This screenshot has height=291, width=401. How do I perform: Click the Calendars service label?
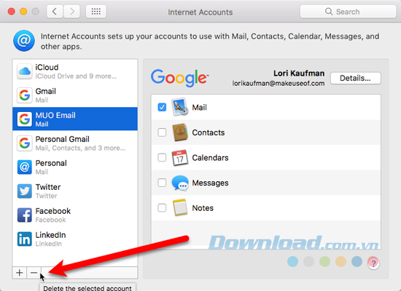(x=210, y=158)
